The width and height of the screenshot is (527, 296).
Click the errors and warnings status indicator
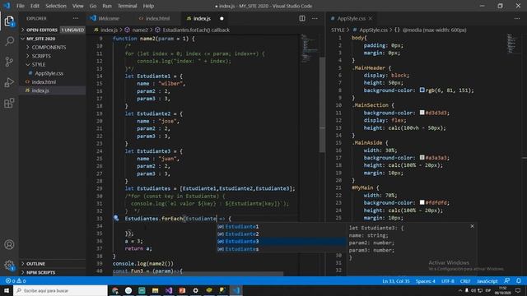click(x=16, y=281)
